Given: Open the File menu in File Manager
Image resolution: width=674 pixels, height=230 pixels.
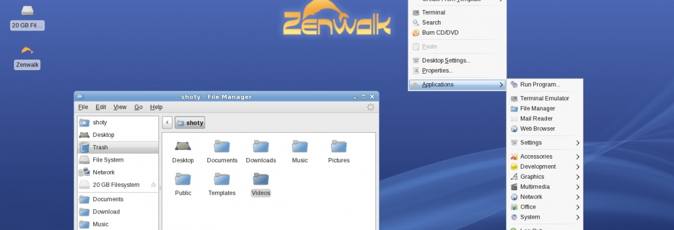Looking at the screenshot, I should coord(83,107).
